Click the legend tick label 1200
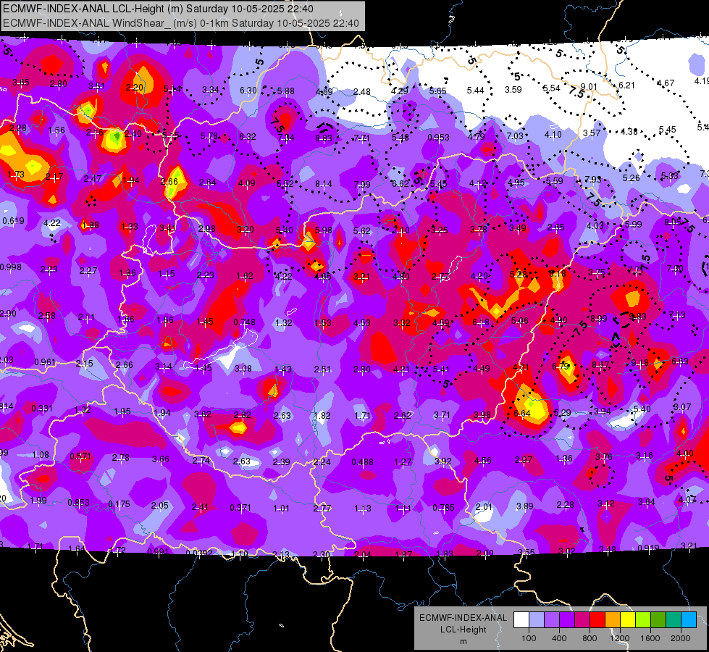 click(x=619, y=638)
